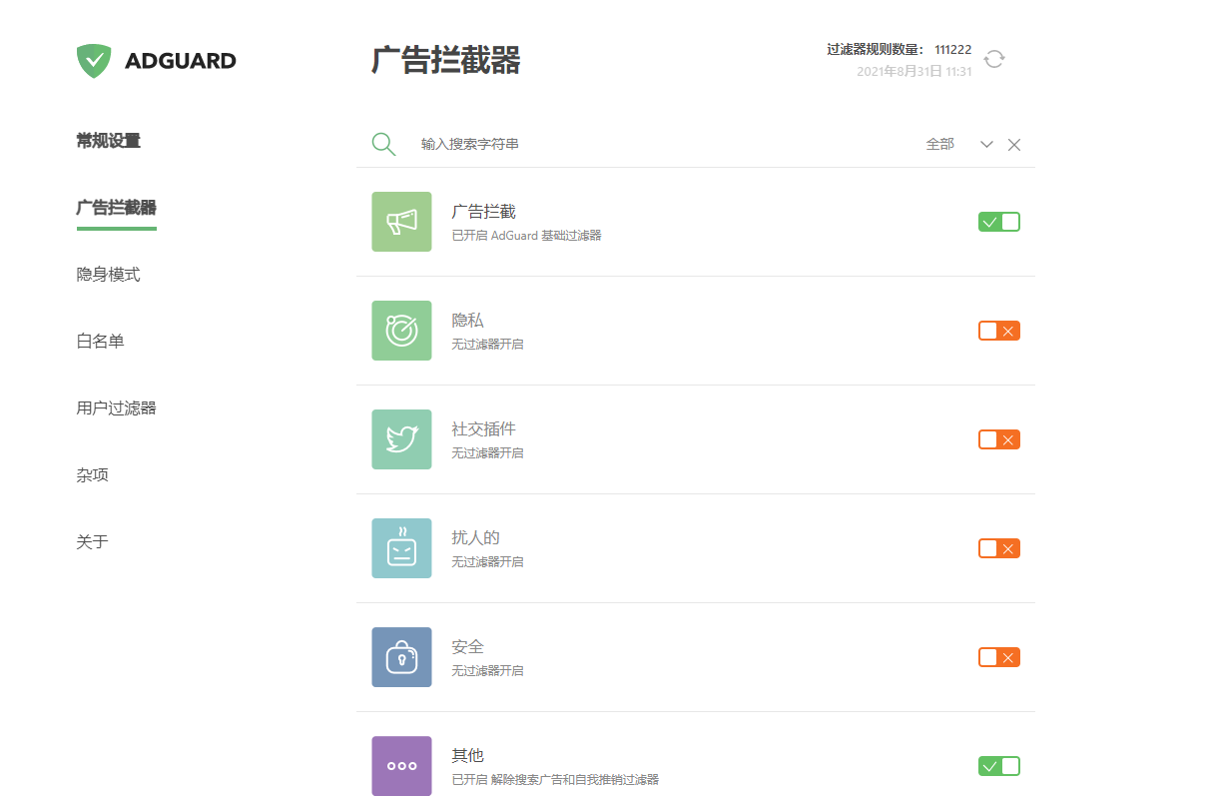Click the clear search X icon

1014,145
